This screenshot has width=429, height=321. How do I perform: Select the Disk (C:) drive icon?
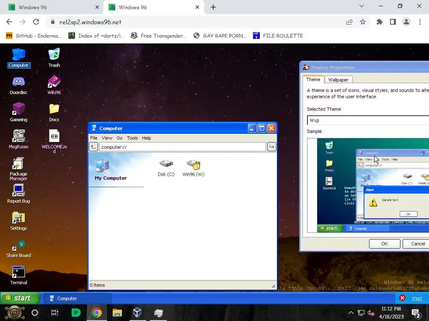pos(166,168)
